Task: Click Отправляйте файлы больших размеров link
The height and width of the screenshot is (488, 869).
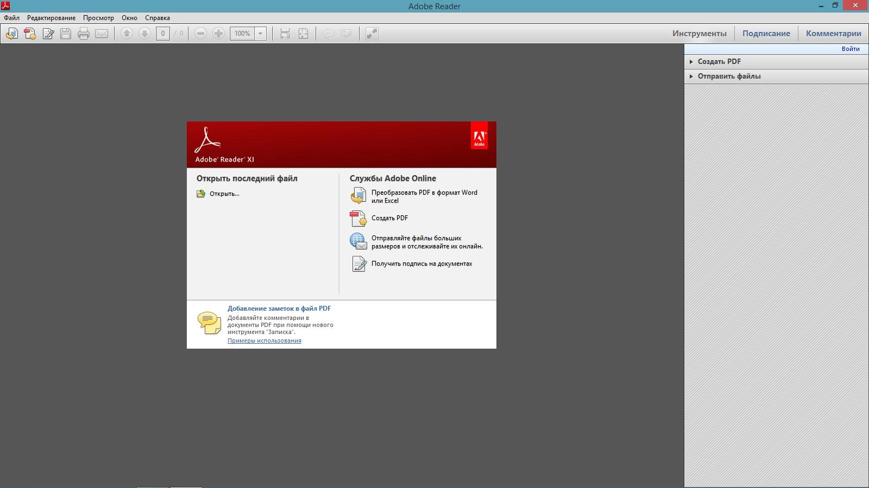Action: pyautogui.click(x=427, y=242)
